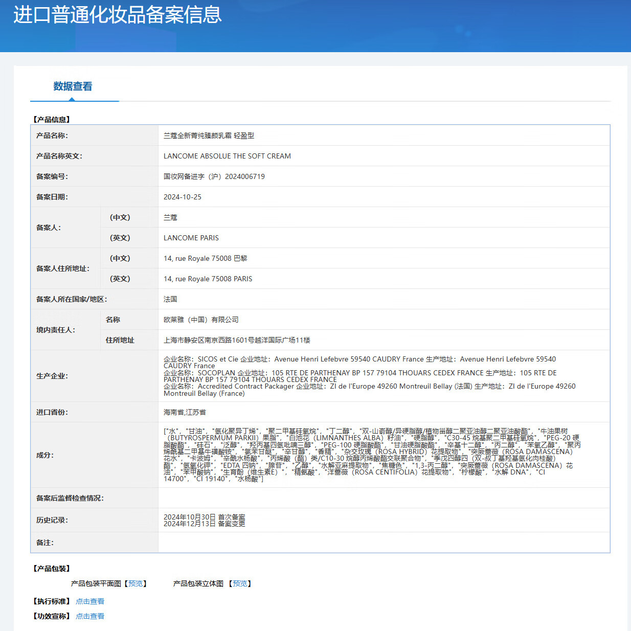
Task: Open 预览 link for 产品包装立体图
Action: (x=240, y=583)
